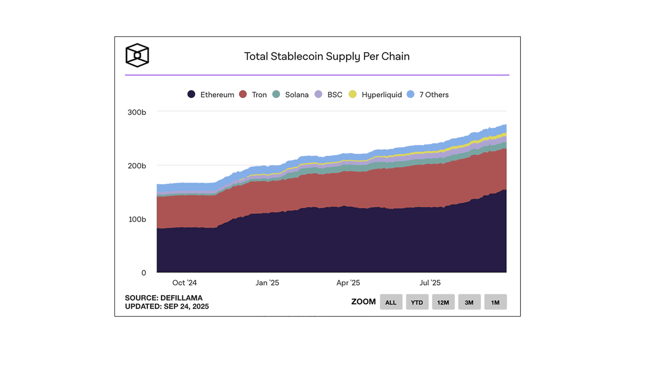Image resolution: width=665 pixels, height=373 pixels.
Task: Zoom the chart to 1M
Action: point(495,302)
